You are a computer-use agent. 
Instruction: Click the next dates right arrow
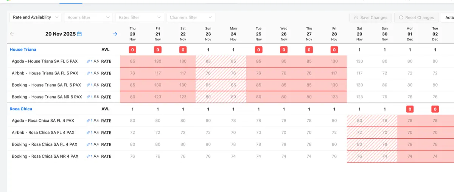coord(115,34)
